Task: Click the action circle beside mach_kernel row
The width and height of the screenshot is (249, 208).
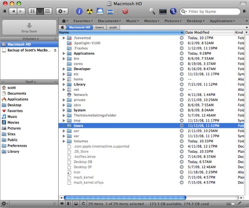Action: tap(182, 177)
